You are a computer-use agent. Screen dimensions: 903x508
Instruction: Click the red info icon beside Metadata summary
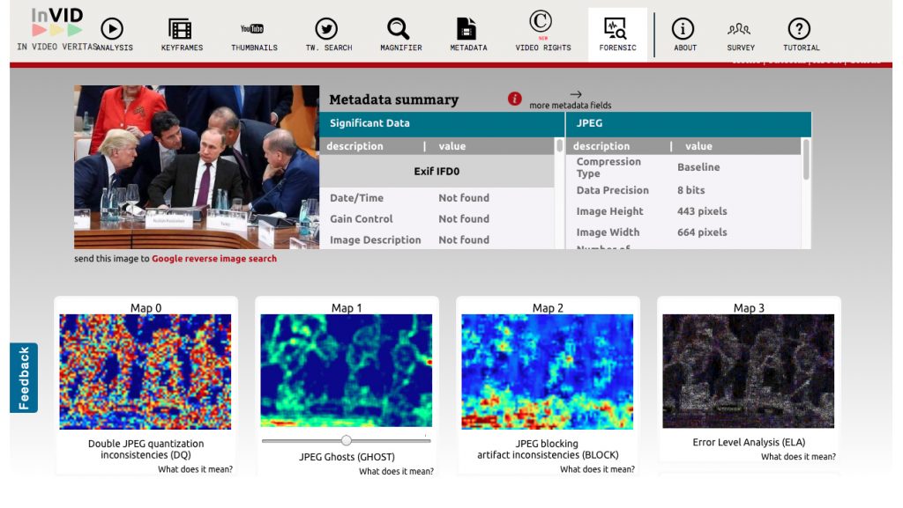coord(515,99)
